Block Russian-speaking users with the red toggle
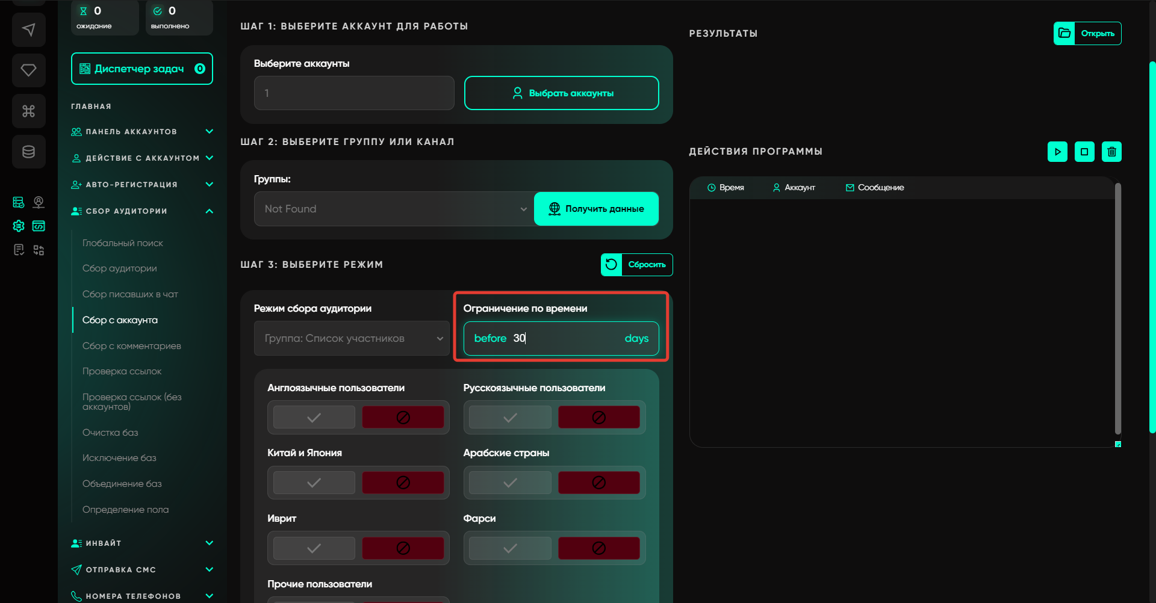This screenshot has height=603, width=1156. pos(598,418)
